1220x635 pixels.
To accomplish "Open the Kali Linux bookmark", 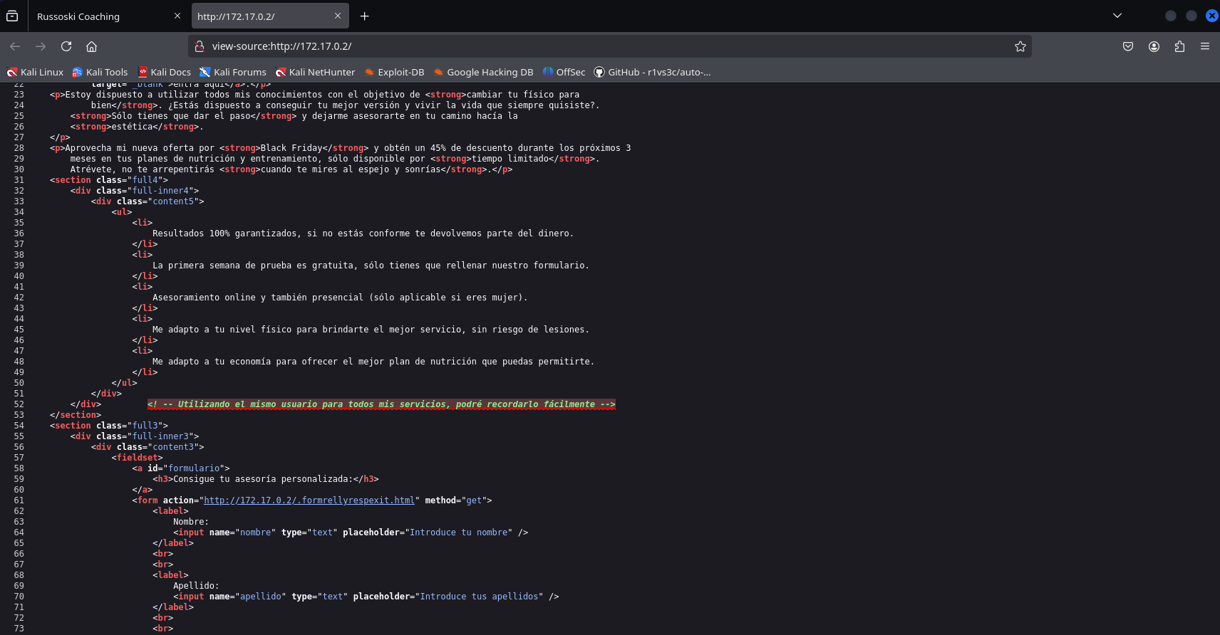I will (x=35, y=72).
